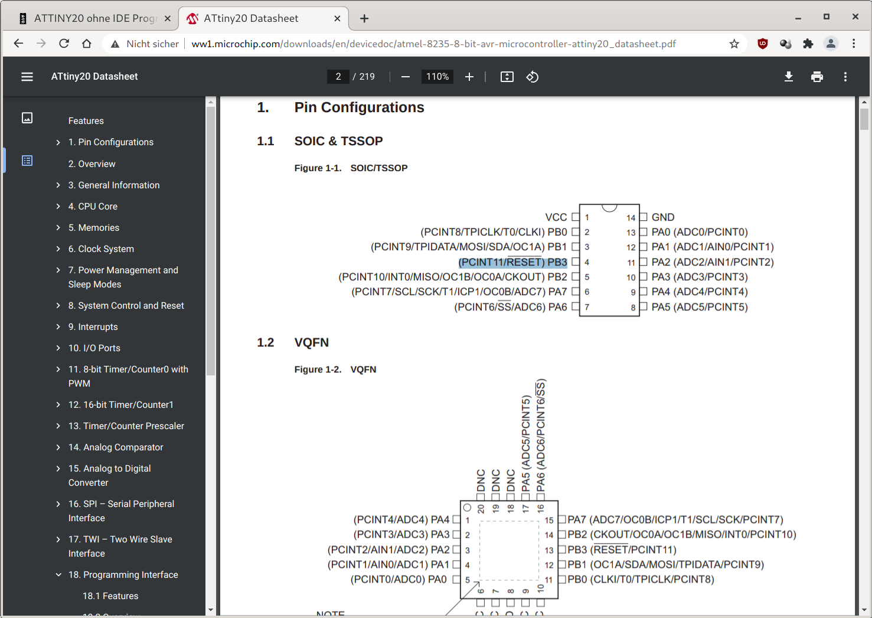Select the ATtiny20 Datasheet tab

point(263,18)
